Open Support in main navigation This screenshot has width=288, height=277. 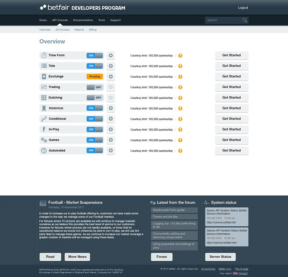115,20
